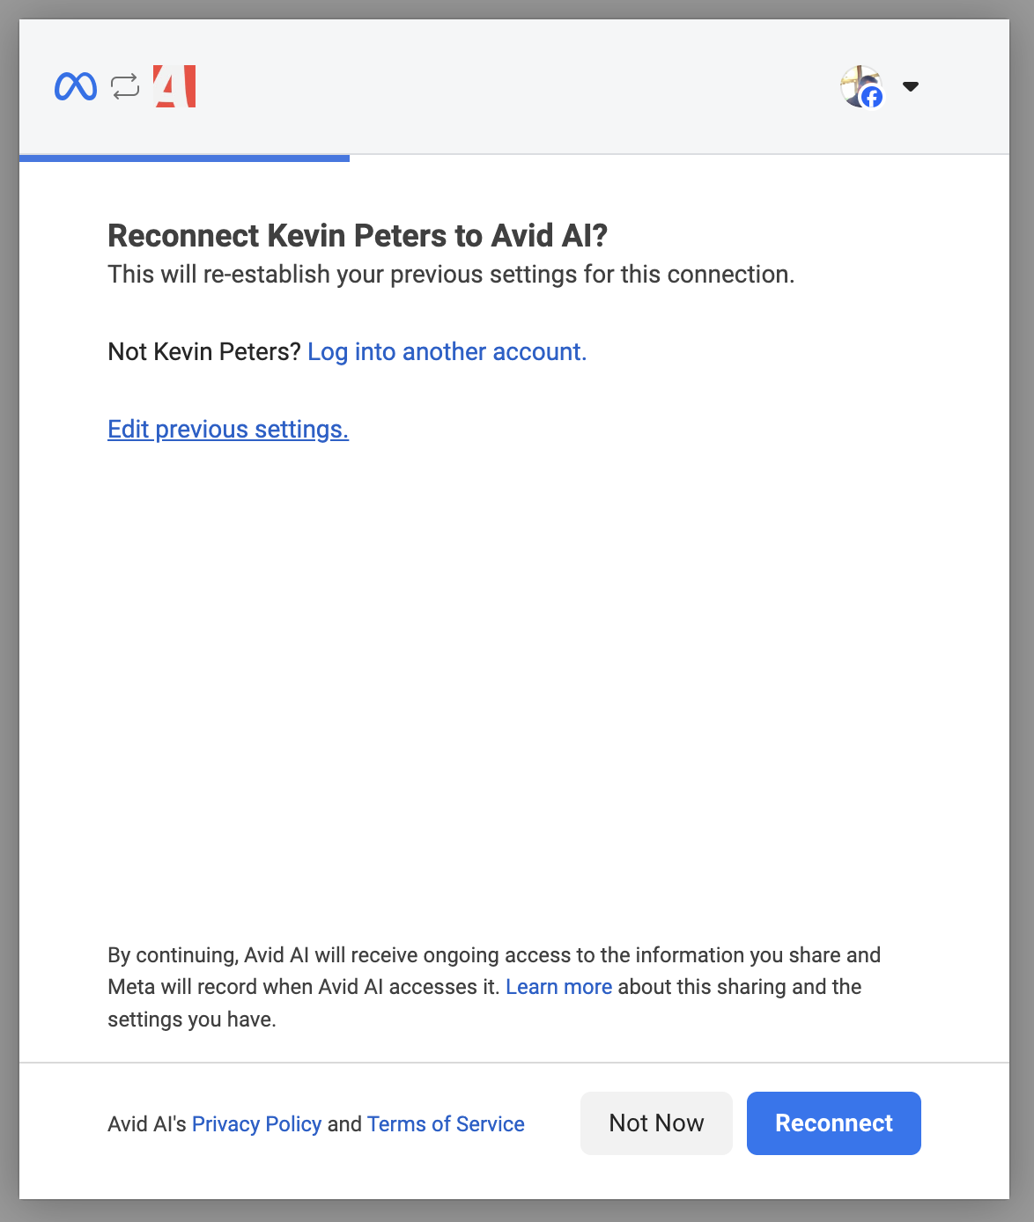Viewport: 1034px width, 1222px height.
Task: Click the 'This will re-establish' subtitle text
Action: pos(451,275)
